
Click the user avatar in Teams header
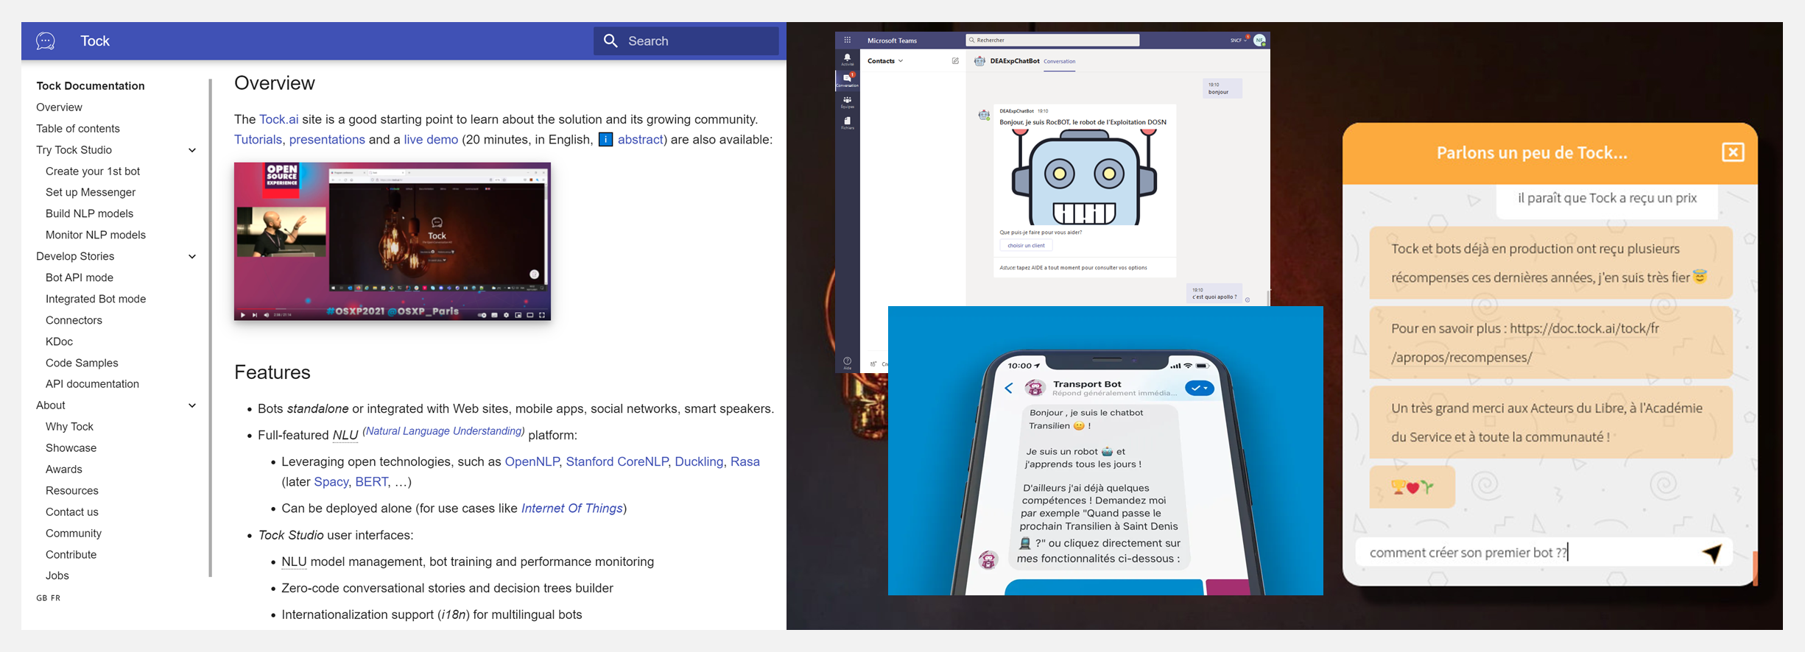(x=1260, y=40)
